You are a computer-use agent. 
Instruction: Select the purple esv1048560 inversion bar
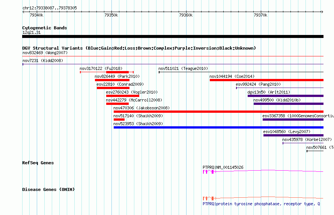[x=293, y=135]
